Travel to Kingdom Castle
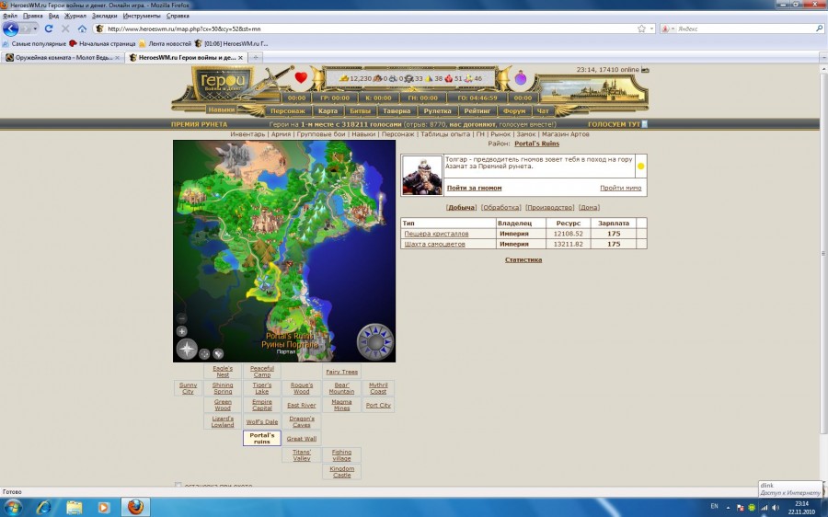 tap(341, 472)
